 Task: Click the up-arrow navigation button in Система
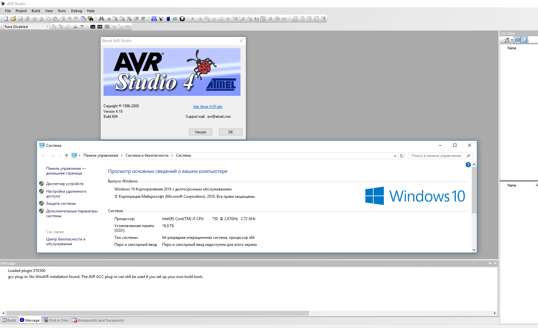(66, 156)
